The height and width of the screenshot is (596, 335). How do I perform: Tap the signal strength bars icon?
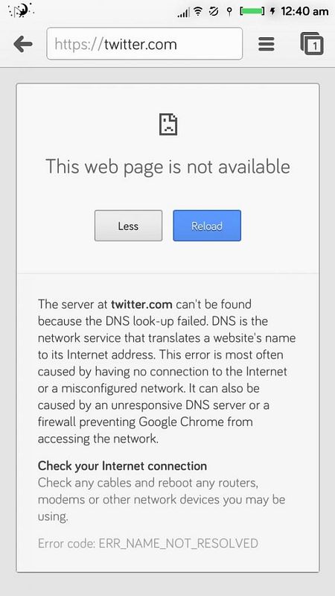[183, 13]
